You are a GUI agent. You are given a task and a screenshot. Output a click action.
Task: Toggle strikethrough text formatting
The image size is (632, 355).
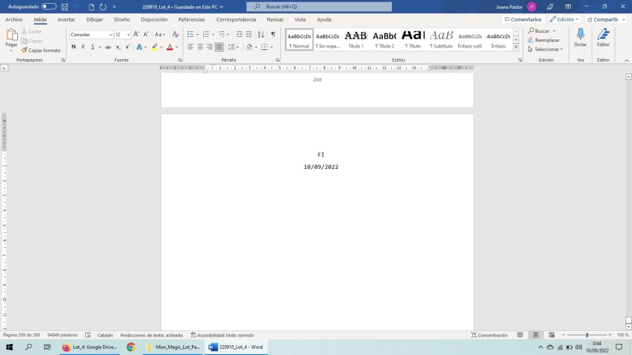click(x=108, y=47)
